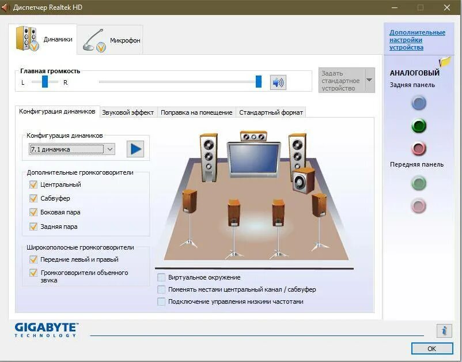Screen dimensions: 462x362
Task: Click the green front panel jack
Action: (x=418, y=183)
